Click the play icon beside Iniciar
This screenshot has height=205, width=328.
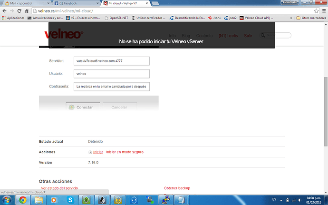tap(90, 152)
